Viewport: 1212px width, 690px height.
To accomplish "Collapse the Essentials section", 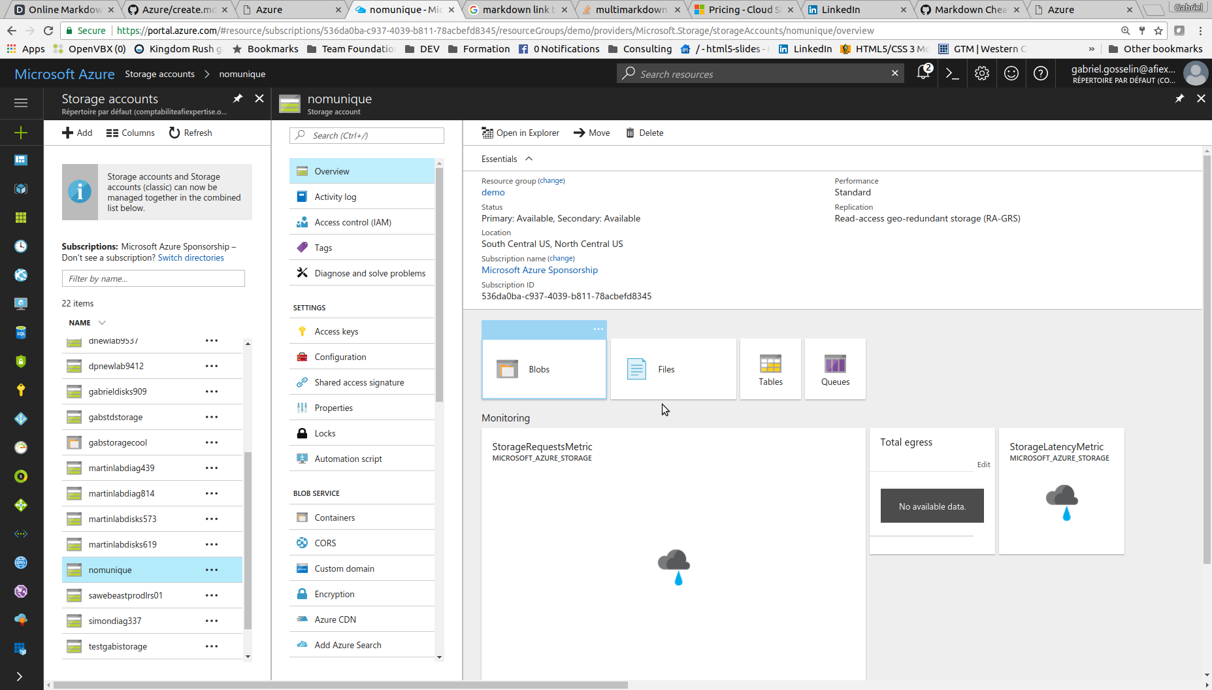I will [529, 159].
